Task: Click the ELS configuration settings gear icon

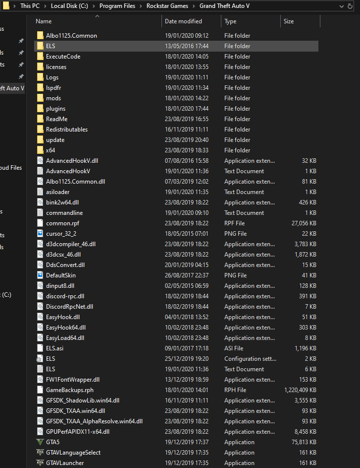Action: point(40,359)
